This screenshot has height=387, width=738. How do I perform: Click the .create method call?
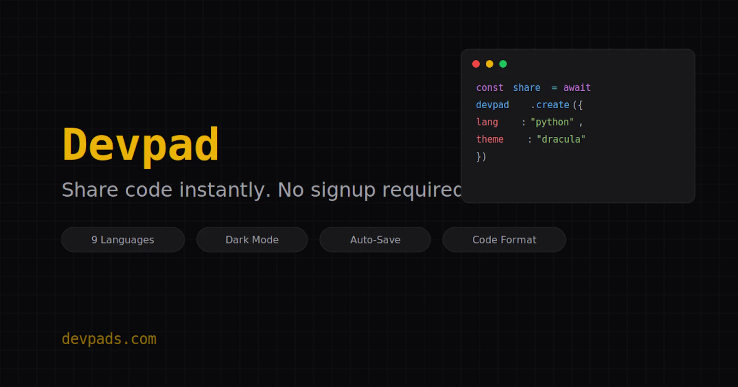[x=550, y=105]
